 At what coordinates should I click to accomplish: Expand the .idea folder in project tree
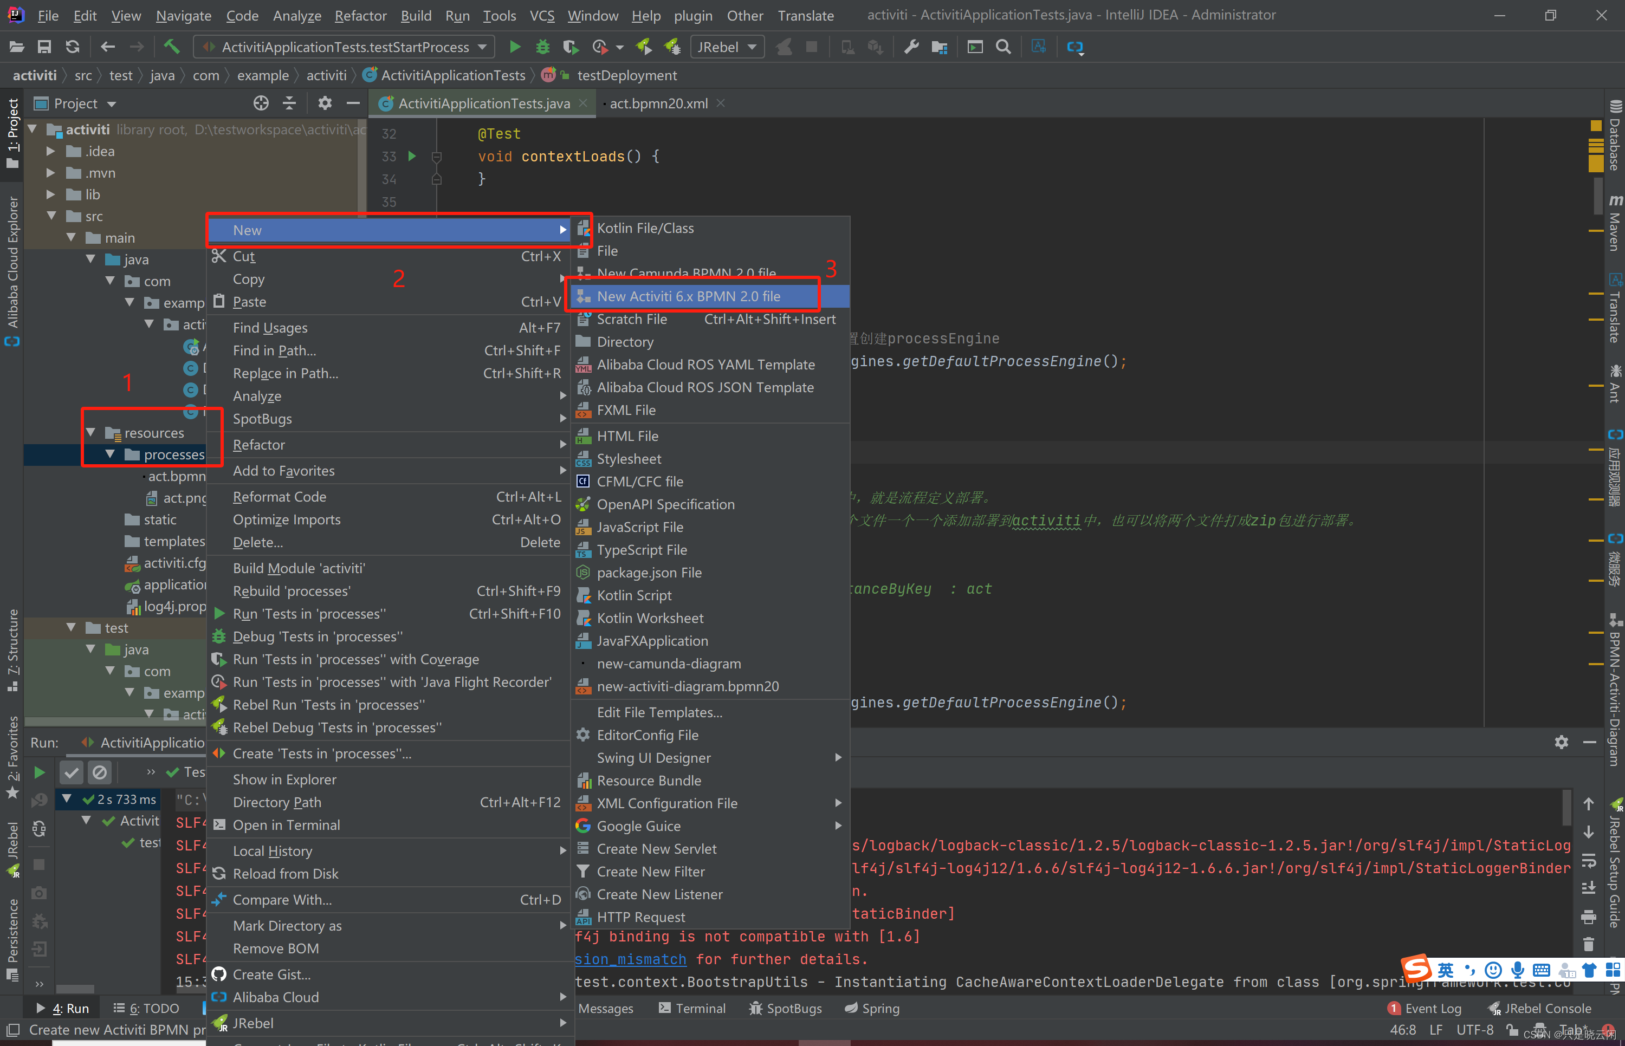point(50,151)
